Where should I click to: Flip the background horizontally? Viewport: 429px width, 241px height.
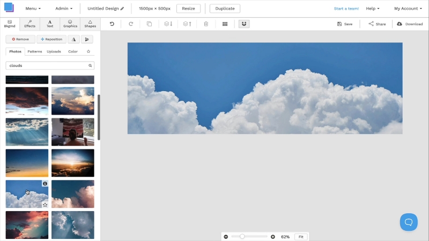pos(74,39)
